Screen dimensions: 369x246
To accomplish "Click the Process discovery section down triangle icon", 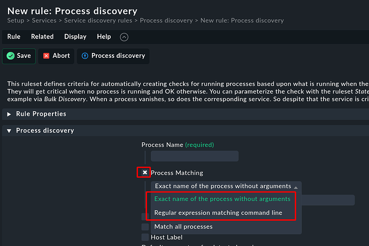I will [9, 130].
